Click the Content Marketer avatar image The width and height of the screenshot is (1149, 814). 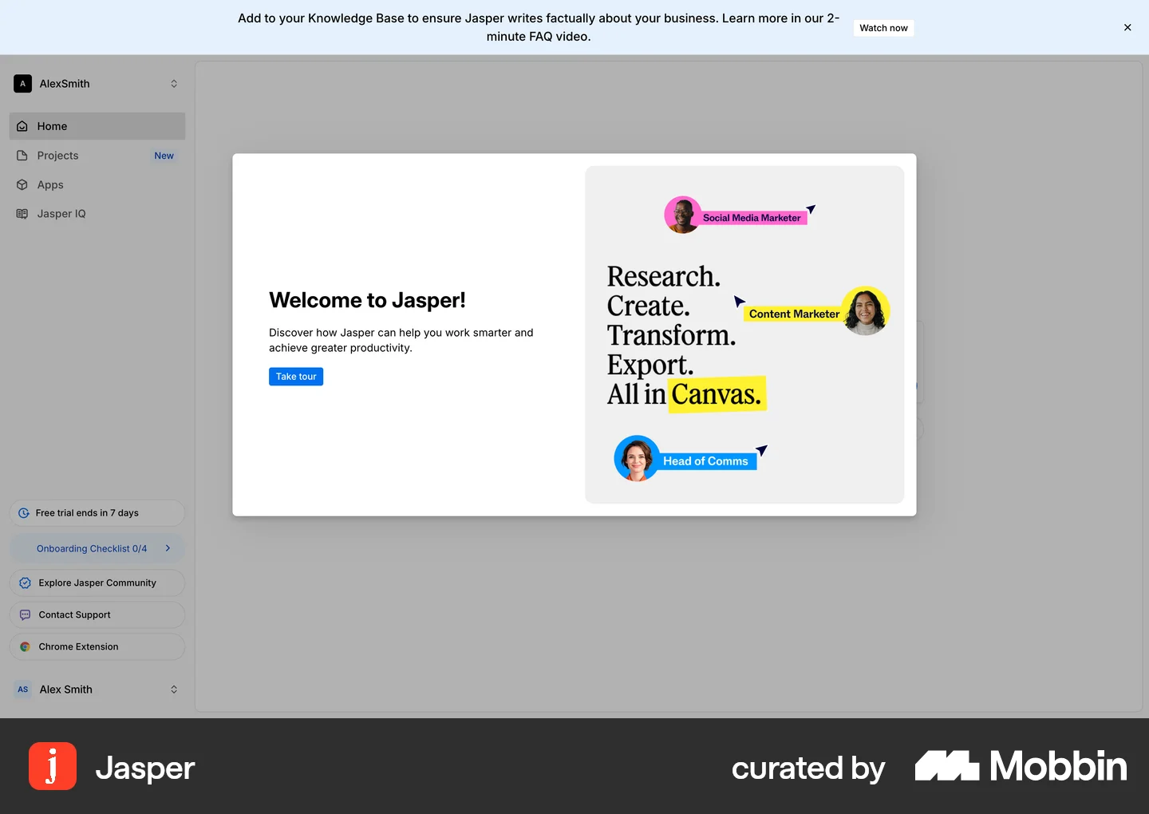point(866,310)
